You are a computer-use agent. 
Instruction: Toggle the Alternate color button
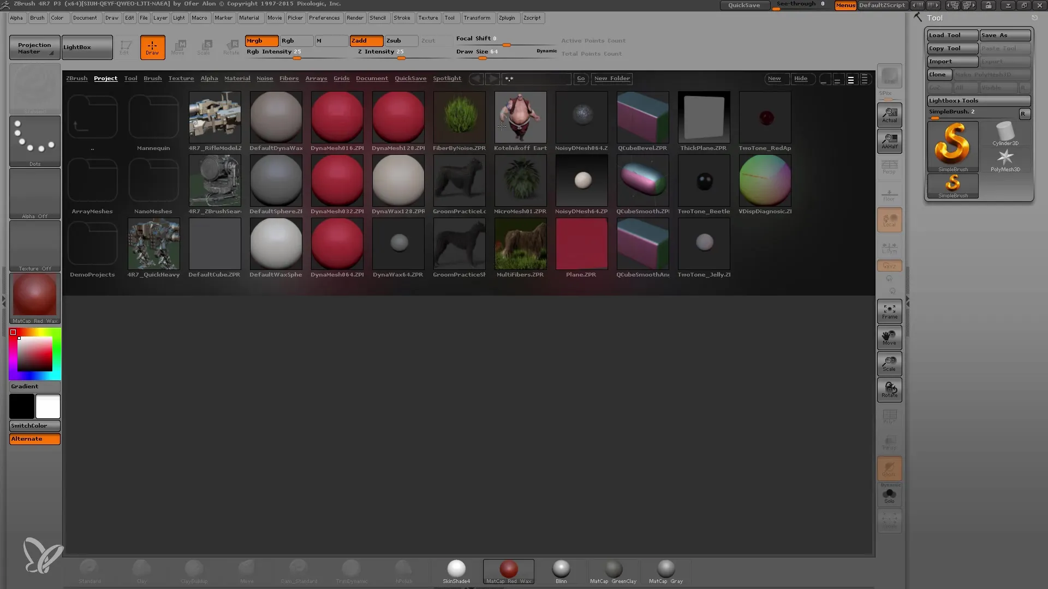pos(35,439)
